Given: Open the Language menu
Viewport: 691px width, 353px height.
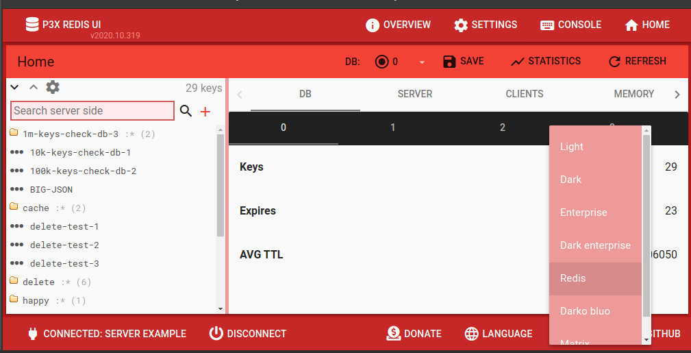Looking at the screenshot, I should (499, 334).
